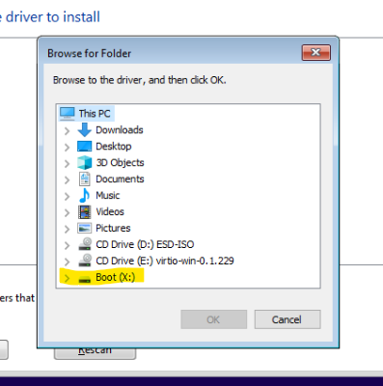The image size is (383, 386).
Task: Select the Desktop folder label
Action: (114, 147)
